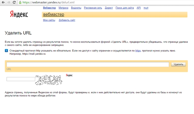Open the Поиск для сайта link
194x114 pixels.
[125, 8]
